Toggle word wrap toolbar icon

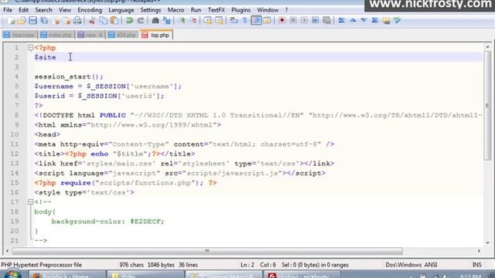[x=234, y=21]
